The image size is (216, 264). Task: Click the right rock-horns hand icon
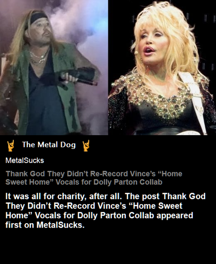[86, 146]
